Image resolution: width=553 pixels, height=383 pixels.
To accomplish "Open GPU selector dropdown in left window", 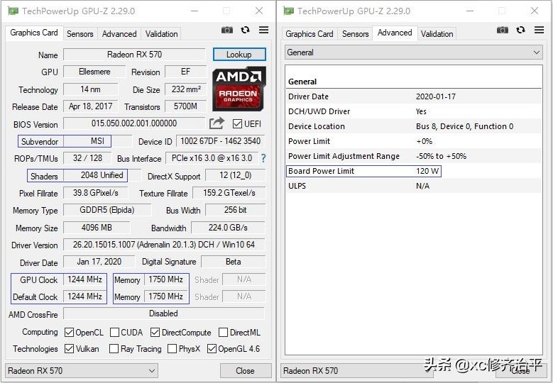I will click(x=82, y=371).
